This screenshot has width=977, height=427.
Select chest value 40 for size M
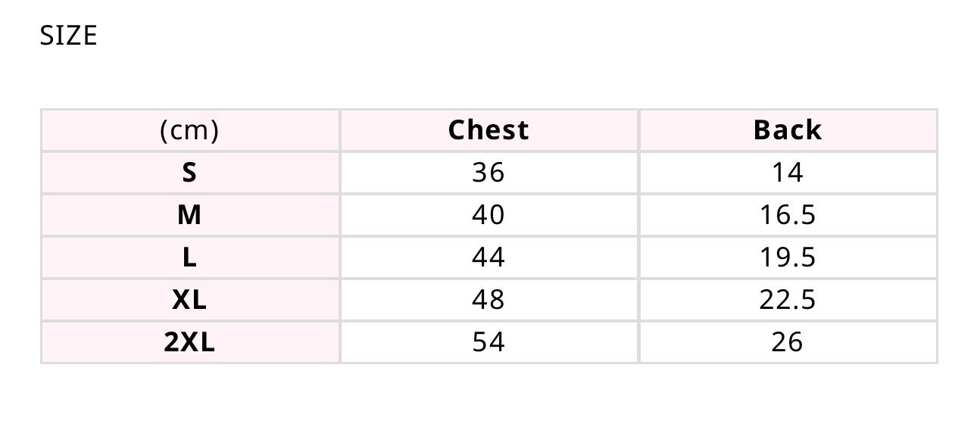click(488, 216)
